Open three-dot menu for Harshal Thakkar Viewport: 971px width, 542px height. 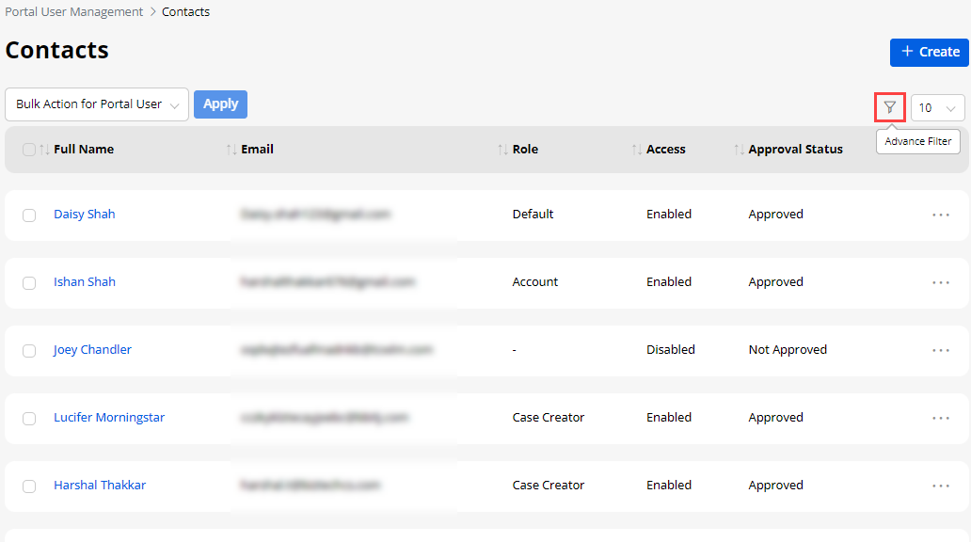[940, 486]
